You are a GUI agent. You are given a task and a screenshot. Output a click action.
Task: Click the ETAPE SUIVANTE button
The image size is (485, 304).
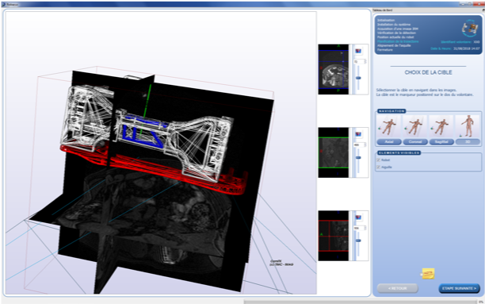coord(459,288)
